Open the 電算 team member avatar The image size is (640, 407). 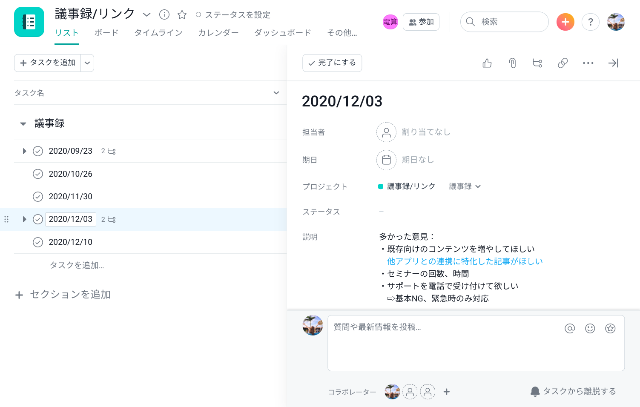[x=390, y=22]
